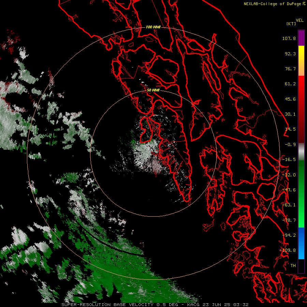Pick the purple segment of the velocity scale
Image resolution: width=307 pixels, height=307 pixels.
click(301, 38)
